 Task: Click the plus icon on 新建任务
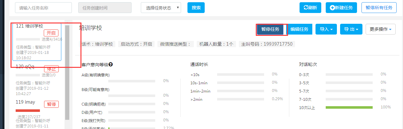pos(332,8)
